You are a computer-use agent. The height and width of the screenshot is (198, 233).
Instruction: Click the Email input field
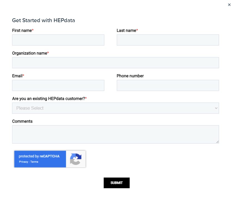tap(58, 85)
